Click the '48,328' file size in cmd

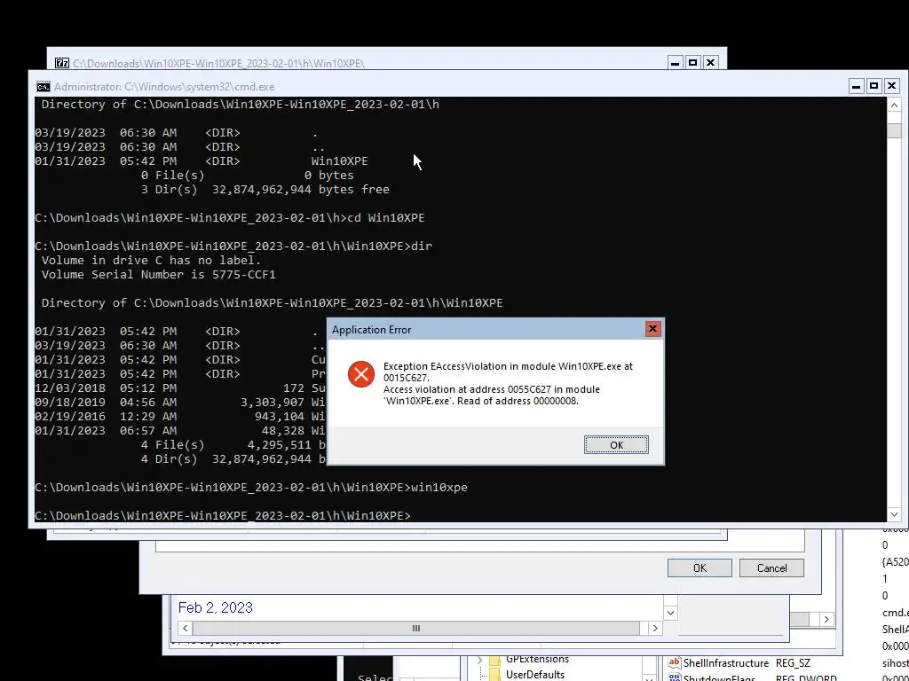[283, 430]
